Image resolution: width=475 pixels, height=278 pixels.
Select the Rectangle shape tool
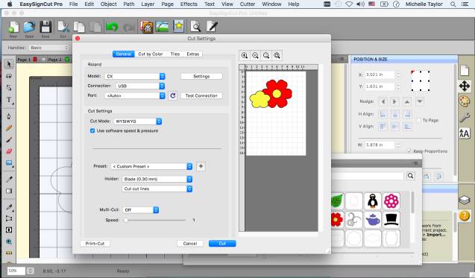pyautogui.click(x=9, y=163)
